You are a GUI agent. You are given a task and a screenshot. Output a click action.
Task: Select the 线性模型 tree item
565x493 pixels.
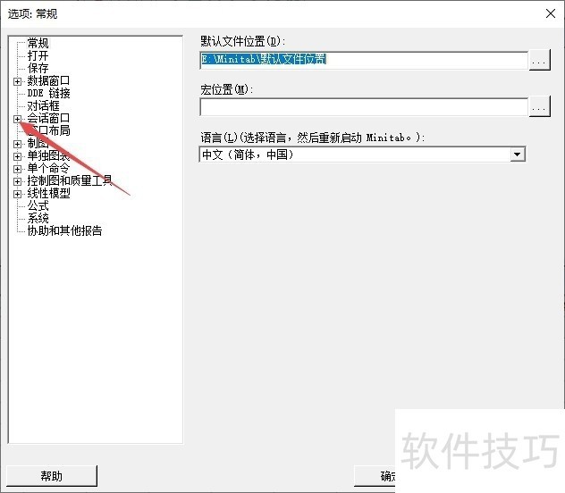(x=48, y=193)
